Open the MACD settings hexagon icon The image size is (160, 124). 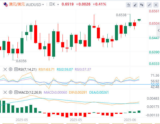(x=10, y=92)
